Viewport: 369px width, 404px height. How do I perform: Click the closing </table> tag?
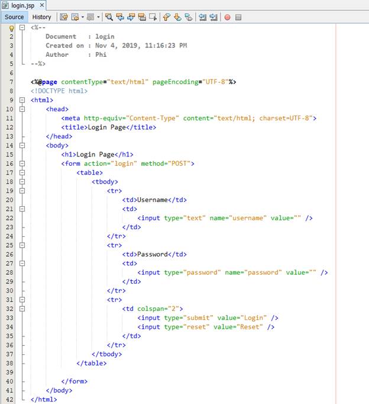pyautogui.click(x=92, y=363)
